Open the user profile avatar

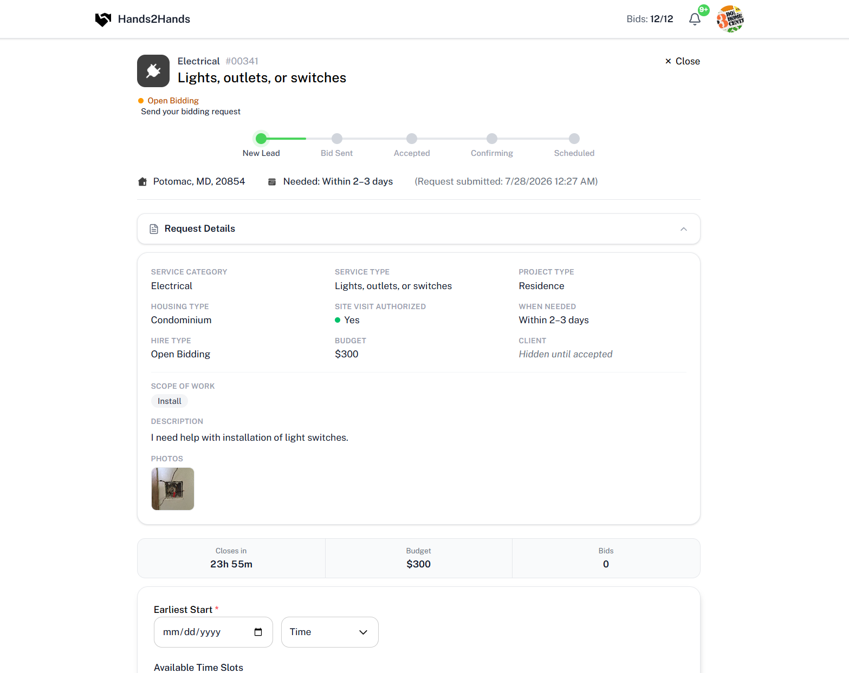coord(730,19)
